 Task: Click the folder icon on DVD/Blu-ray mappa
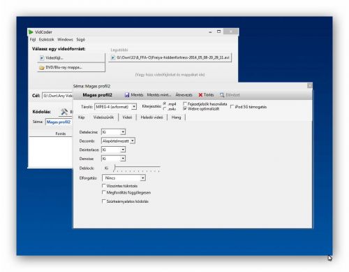point(42,68)
